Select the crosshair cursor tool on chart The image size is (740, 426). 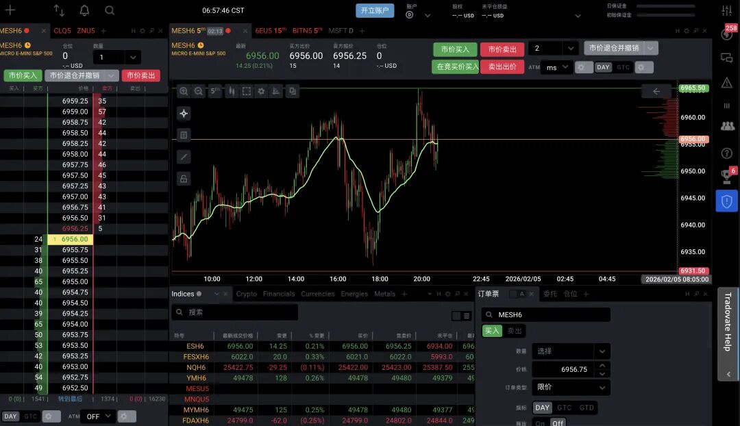[184, 113]
